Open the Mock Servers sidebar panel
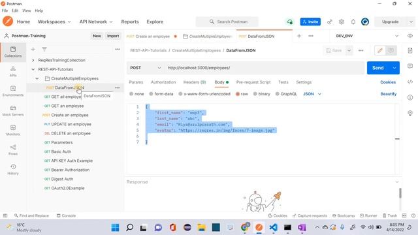 click(x=13, y=110)
